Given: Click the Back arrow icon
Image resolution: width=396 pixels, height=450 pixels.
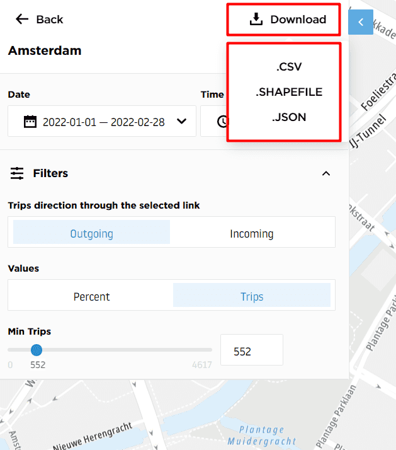Looking at the screenshot, I should (22, 20).
